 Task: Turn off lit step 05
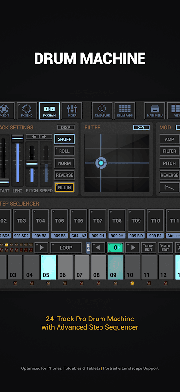(x=48, y=267)
